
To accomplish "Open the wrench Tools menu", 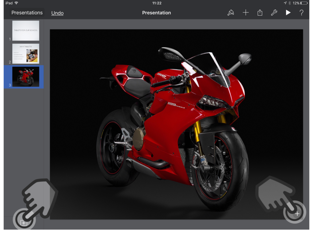I will coord(274,13).
